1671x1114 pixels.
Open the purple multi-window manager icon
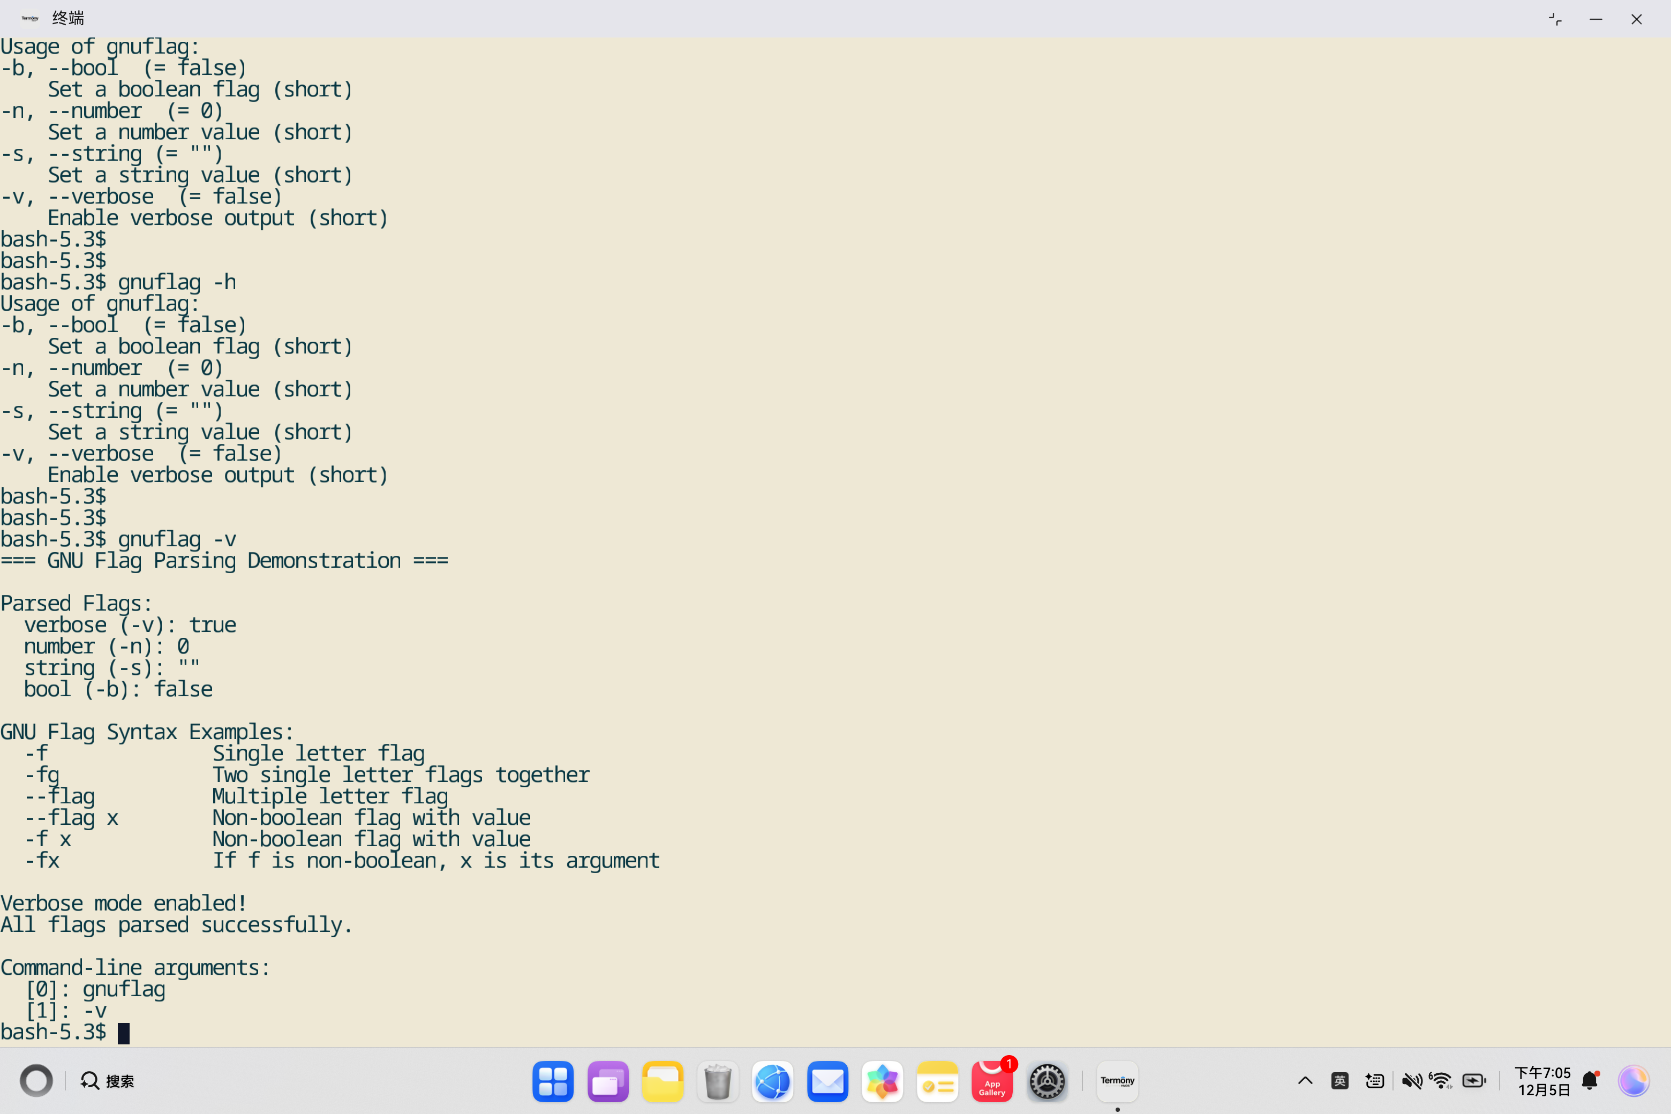(607, 1081)
